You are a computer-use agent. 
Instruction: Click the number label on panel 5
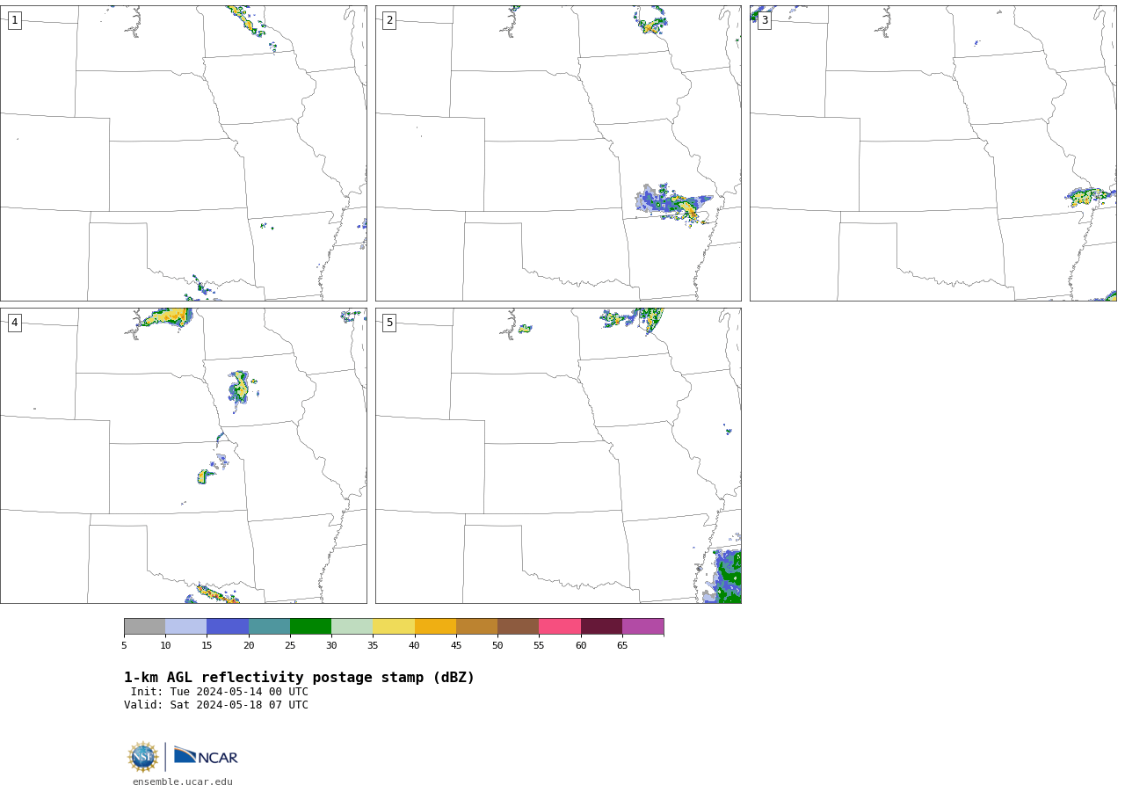coord(389,323)
